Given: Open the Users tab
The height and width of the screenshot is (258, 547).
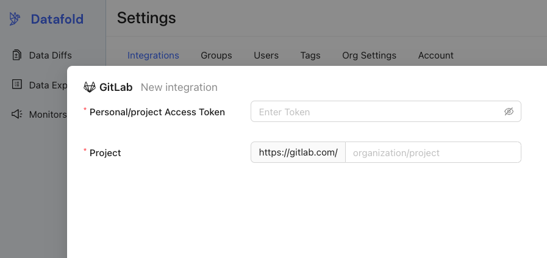Looking at the screenshot, I should [x=266, y=56].
